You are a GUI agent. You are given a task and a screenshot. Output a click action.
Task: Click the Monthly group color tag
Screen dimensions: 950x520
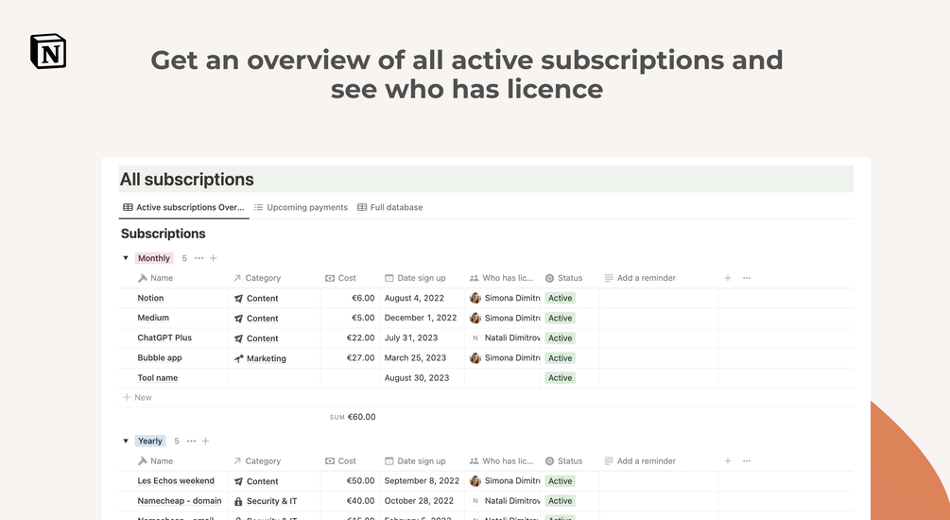[154, 258]
